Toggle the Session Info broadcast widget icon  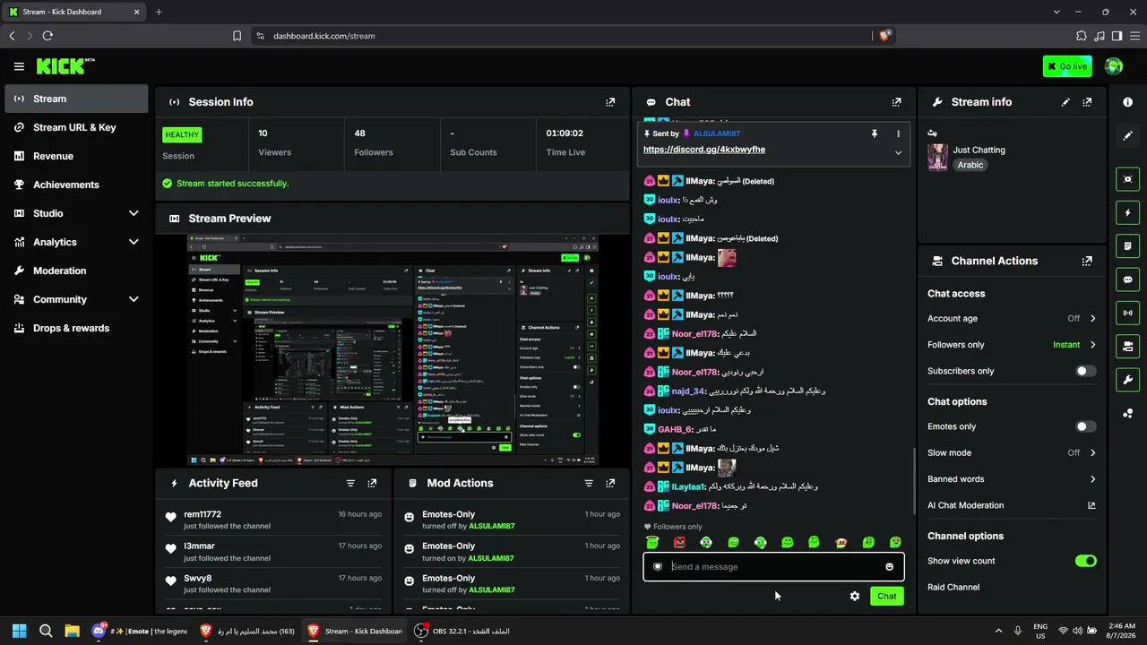pyautogui.click(x=1127, y=313)
